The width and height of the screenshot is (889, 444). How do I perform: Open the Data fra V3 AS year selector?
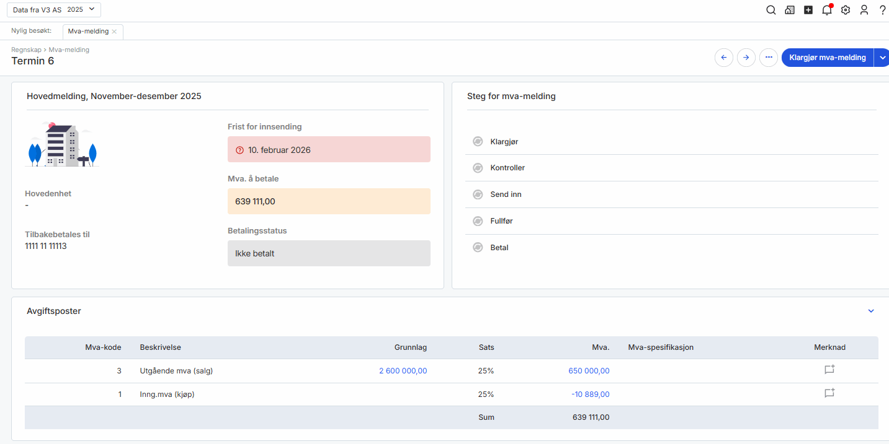(x=53, y=10)
